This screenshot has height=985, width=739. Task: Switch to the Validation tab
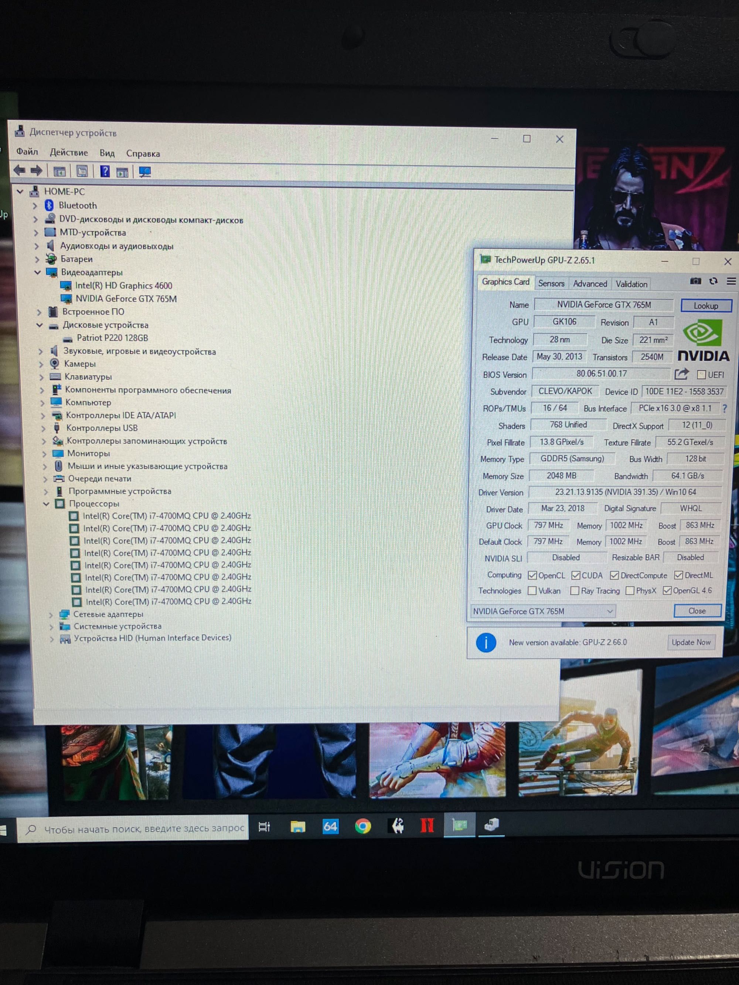tap(631, 284)
